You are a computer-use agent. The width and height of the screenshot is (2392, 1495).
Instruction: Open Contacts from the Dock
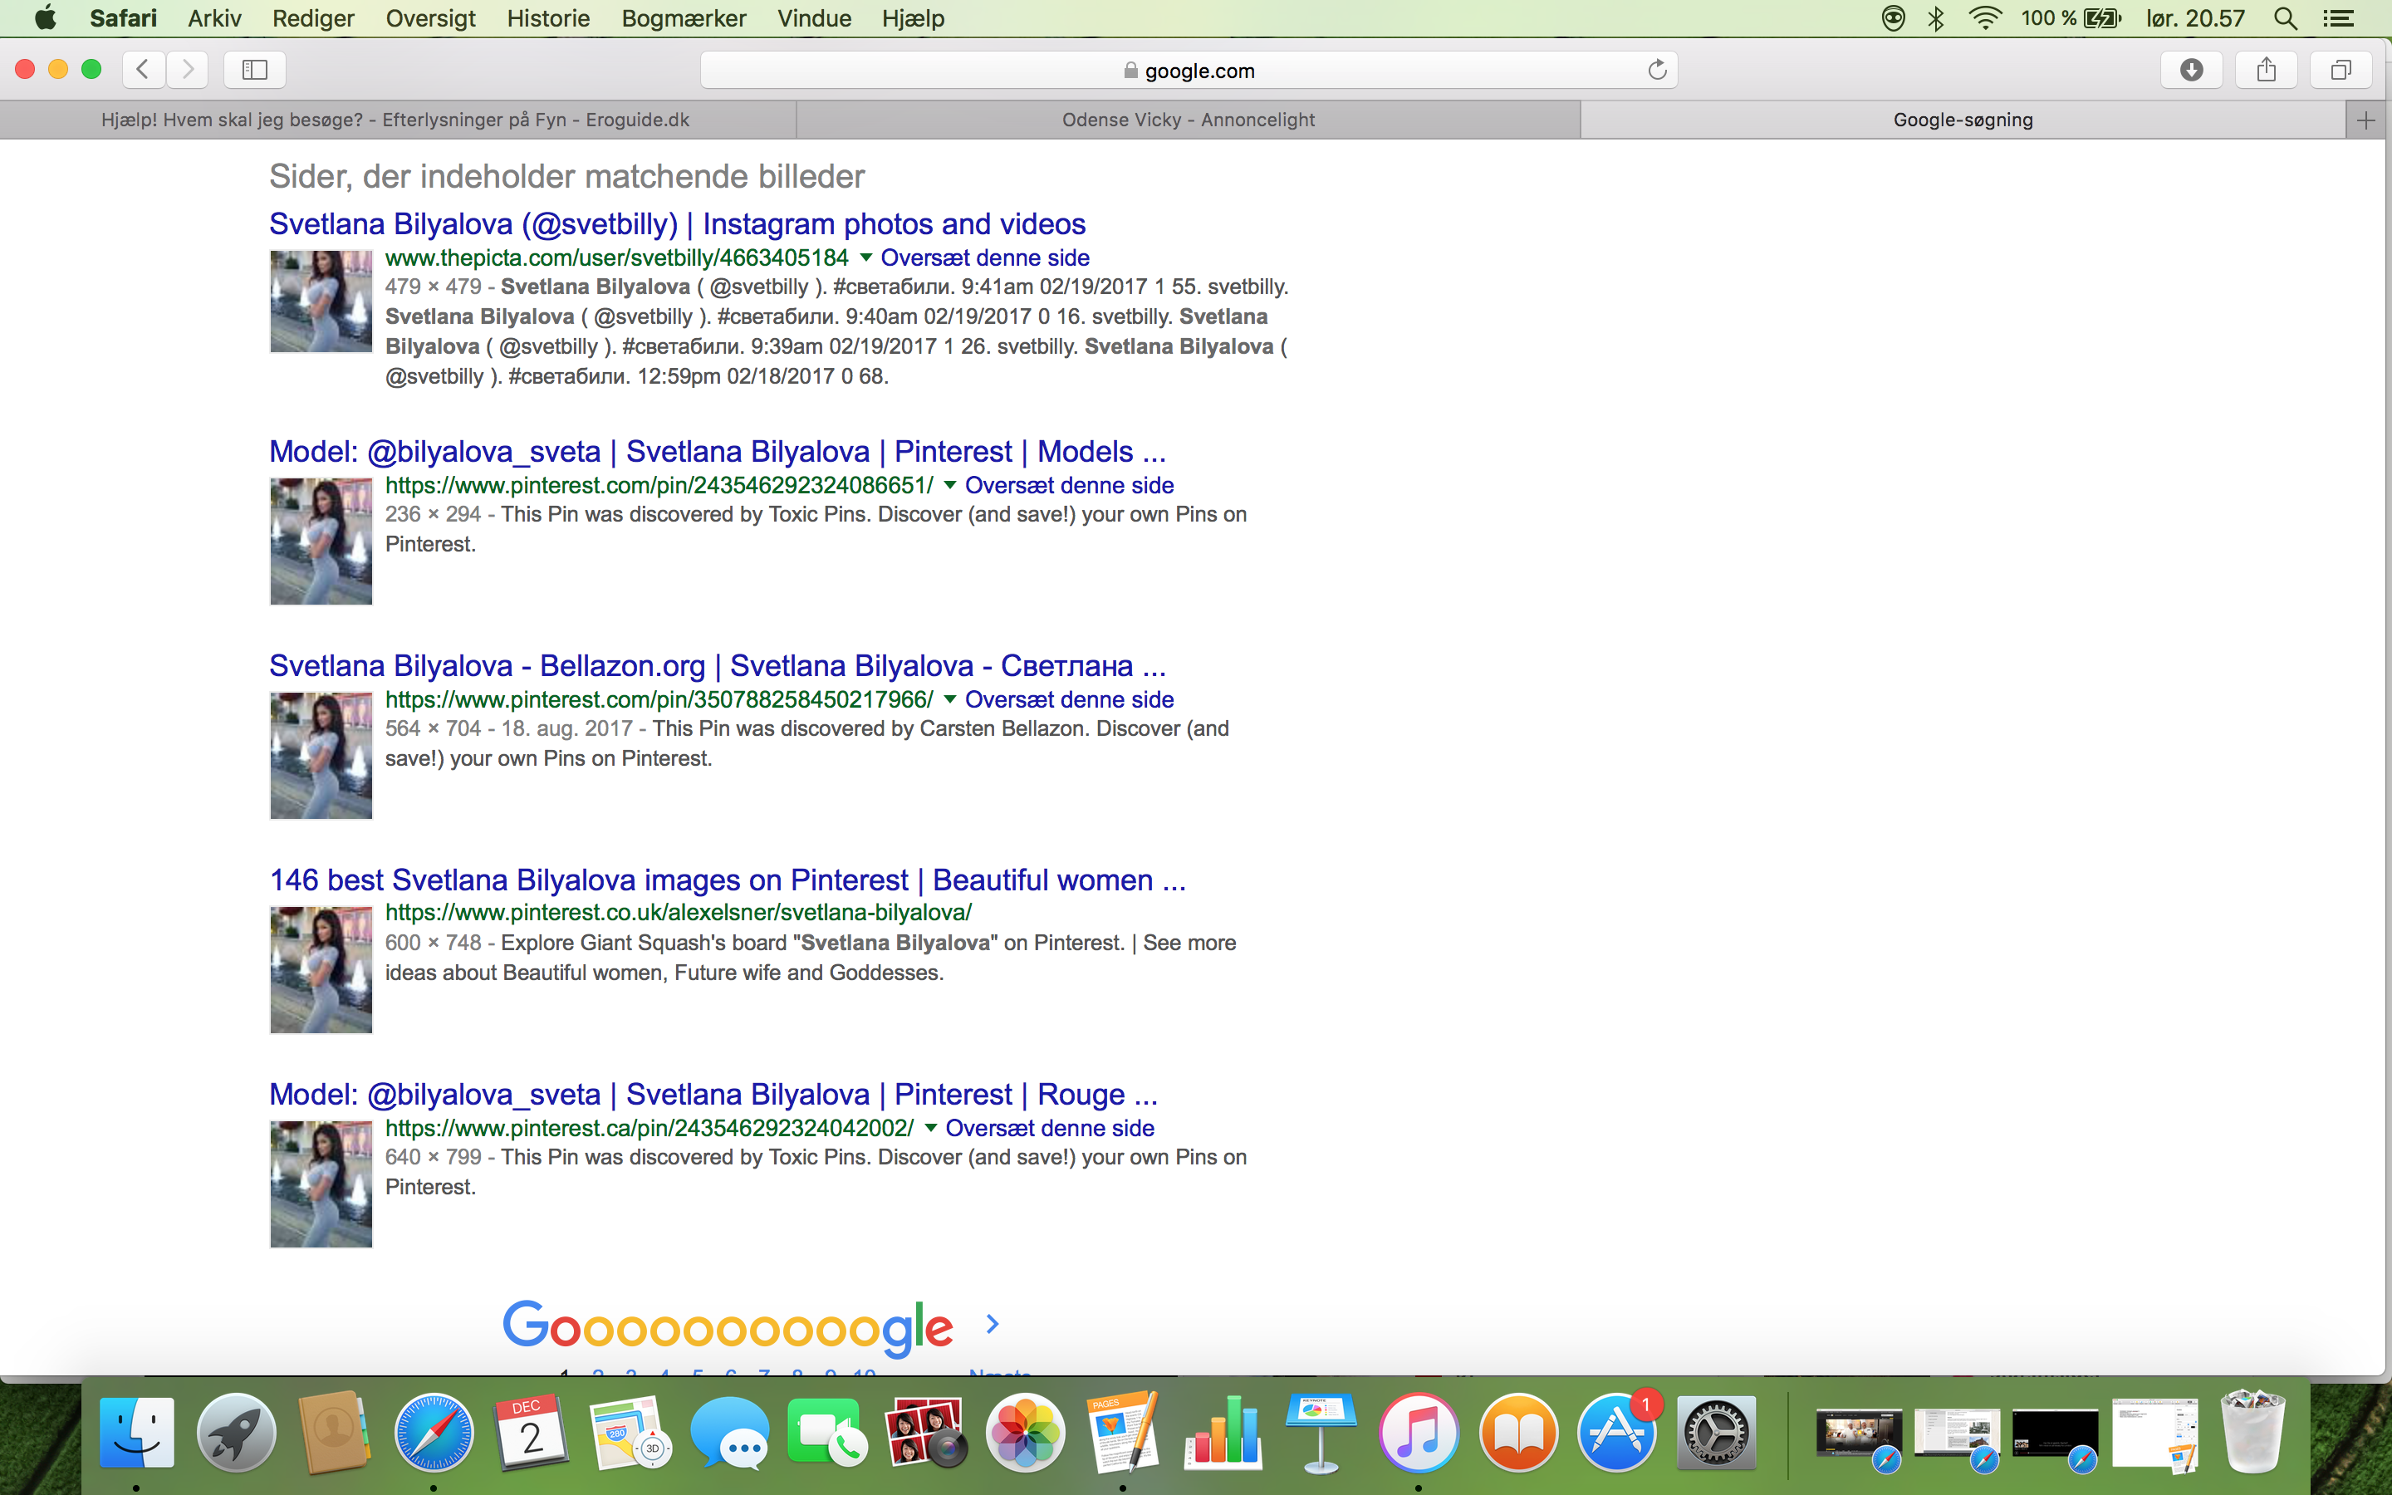tap(334, 1433)
